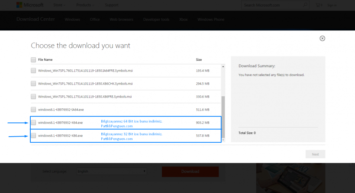Click the file list scroll-up arrow
This screenshot has width=355, height=193.
coord(223,66)
